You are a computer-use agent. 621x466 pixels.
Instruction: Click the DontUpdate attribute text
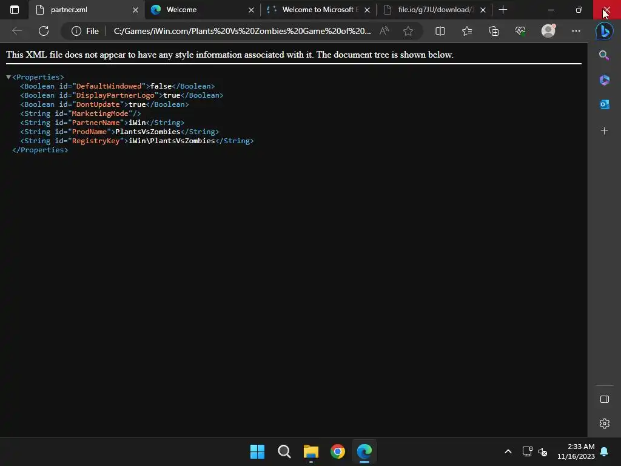(98, 104)
